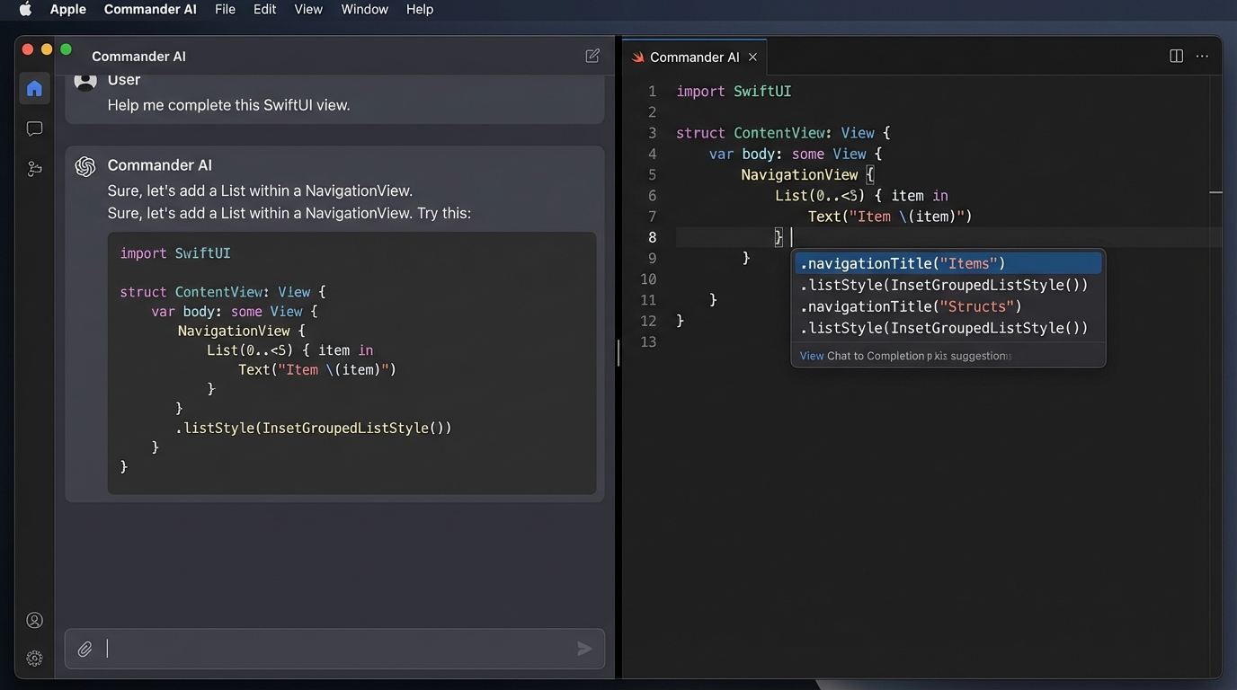The width and height of the screenshot is (1237, 690).
Task: Select the workflow branch icon in the sidebar
Action: click(x=34, y=167)
